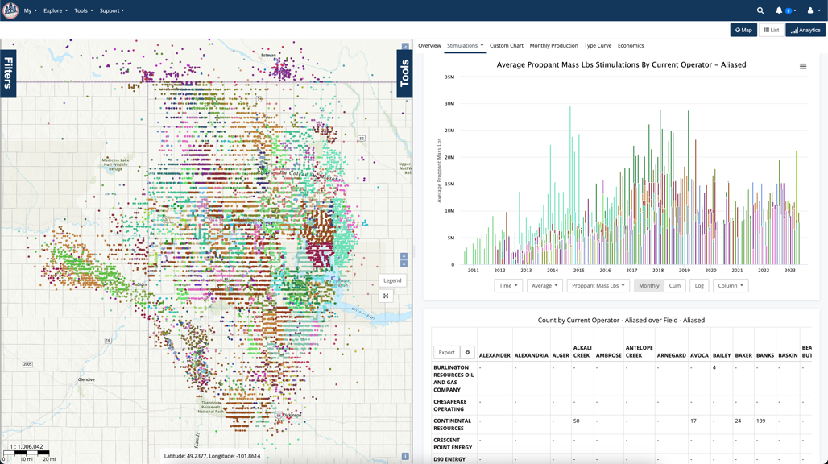Click the search magnifier icon in header
The width and height of the screenshot is (828, 464).
[760, 10]
